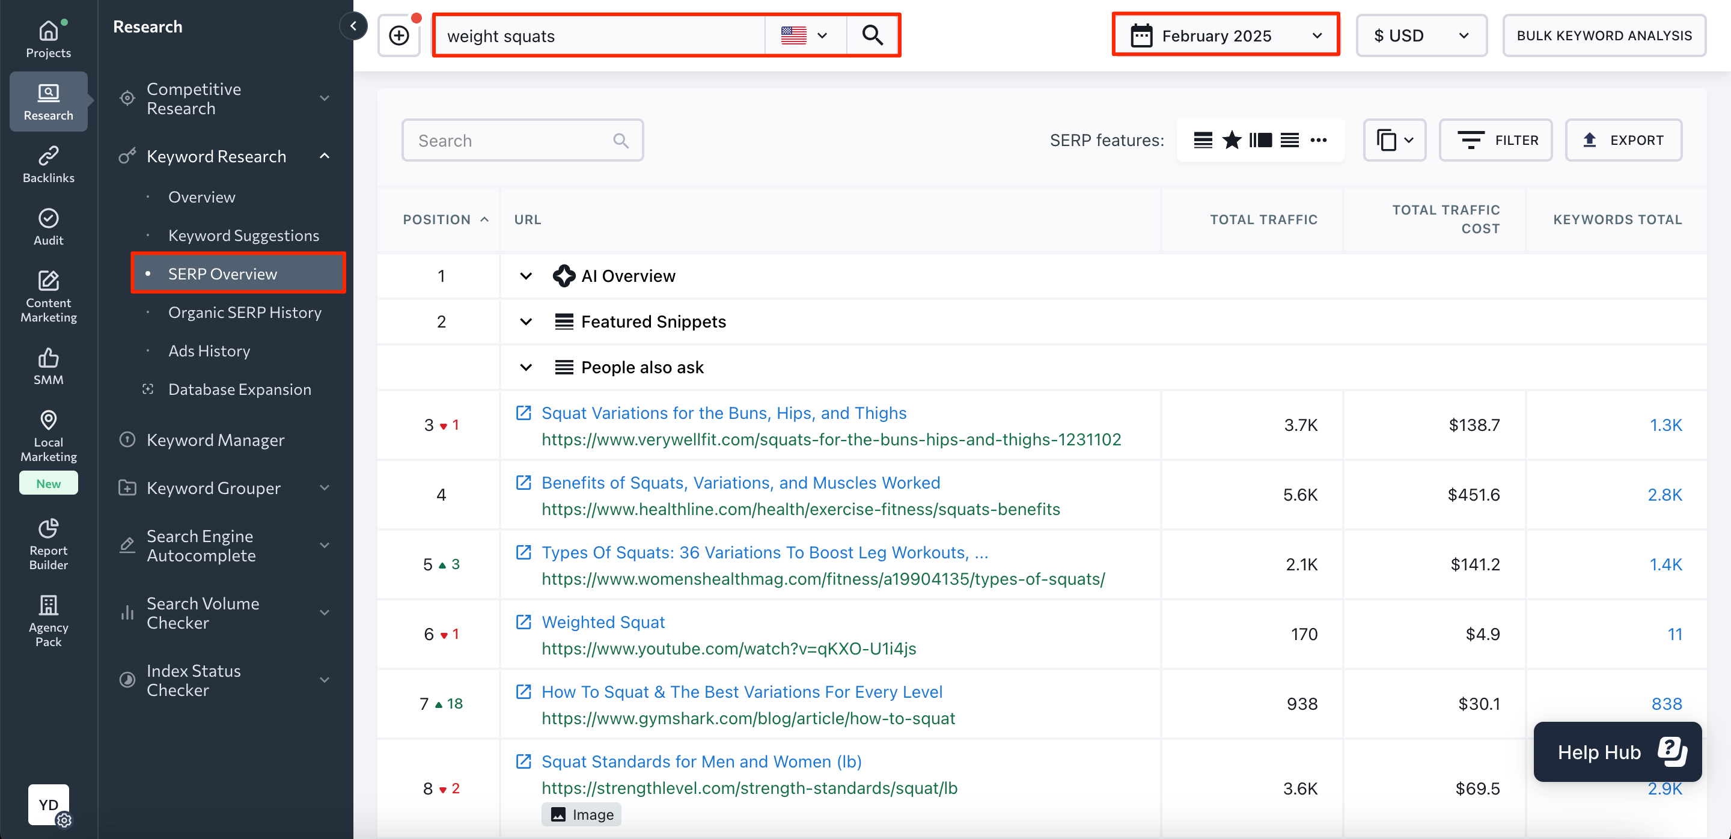Open Ads History page
This screenshot has width=1731, height=839.
point(209,350)
